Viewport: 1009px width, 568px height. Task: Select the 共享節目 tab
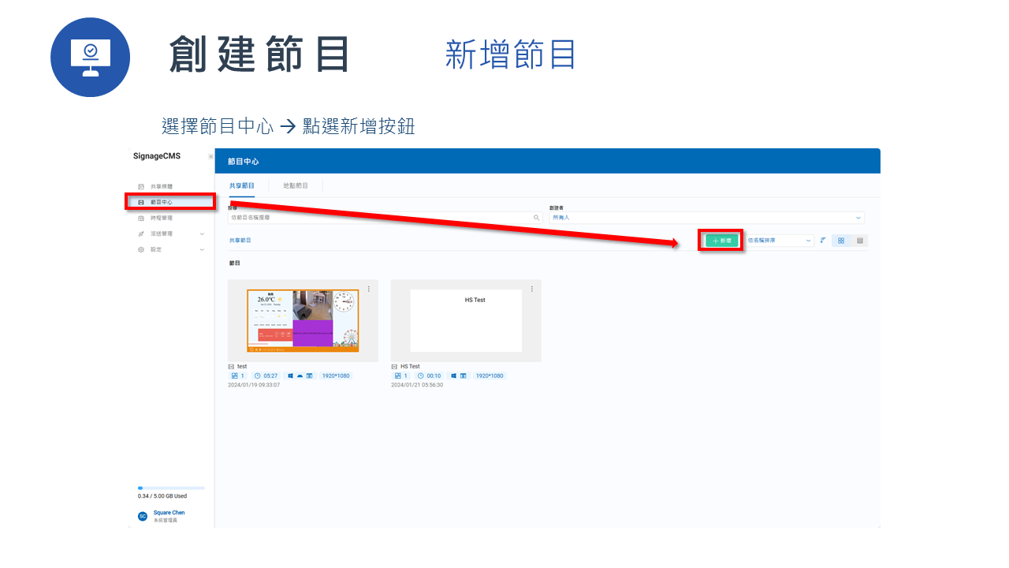tap(241, 186)
